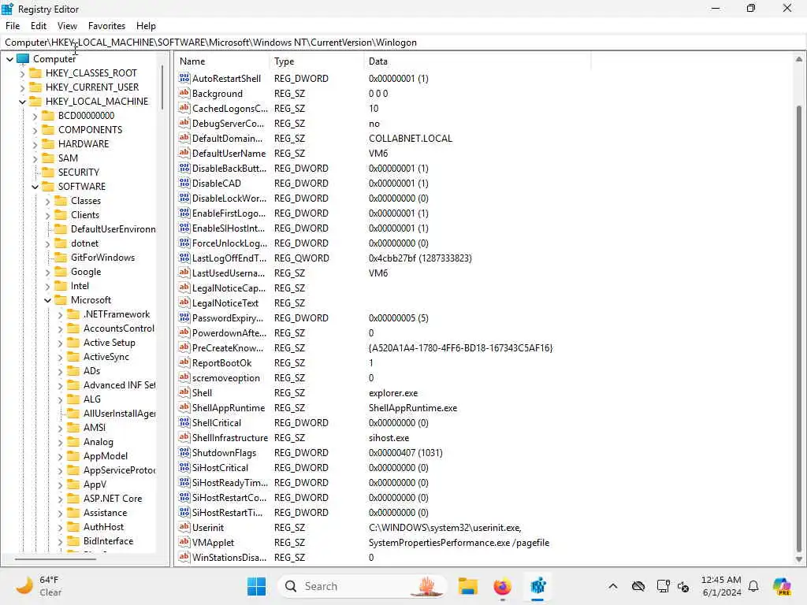Select the Active Setup key
The image size is (807, 605).
coord(109,343)
